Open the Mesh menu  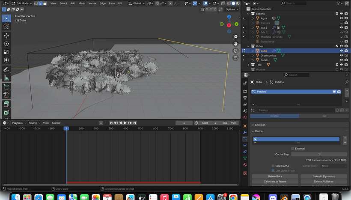pos(82,3)
